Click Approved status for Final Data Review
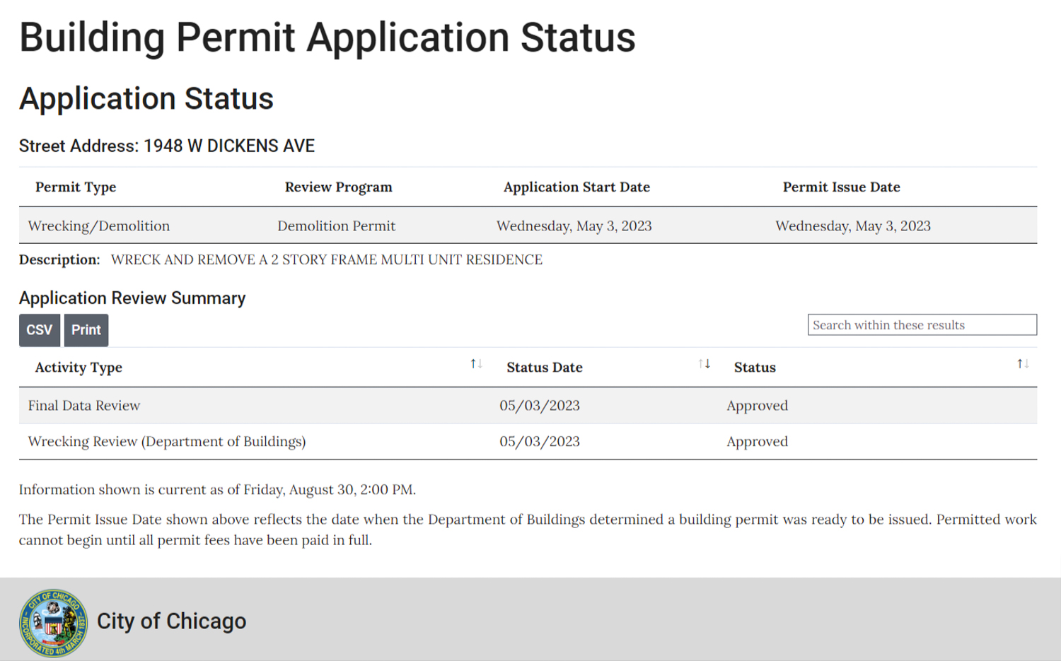Screen dimensions: 1061x661 [757, 406]
